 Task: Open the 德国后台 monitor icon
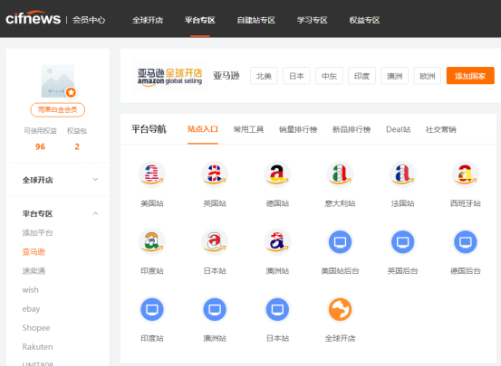(x=466, y=242)
